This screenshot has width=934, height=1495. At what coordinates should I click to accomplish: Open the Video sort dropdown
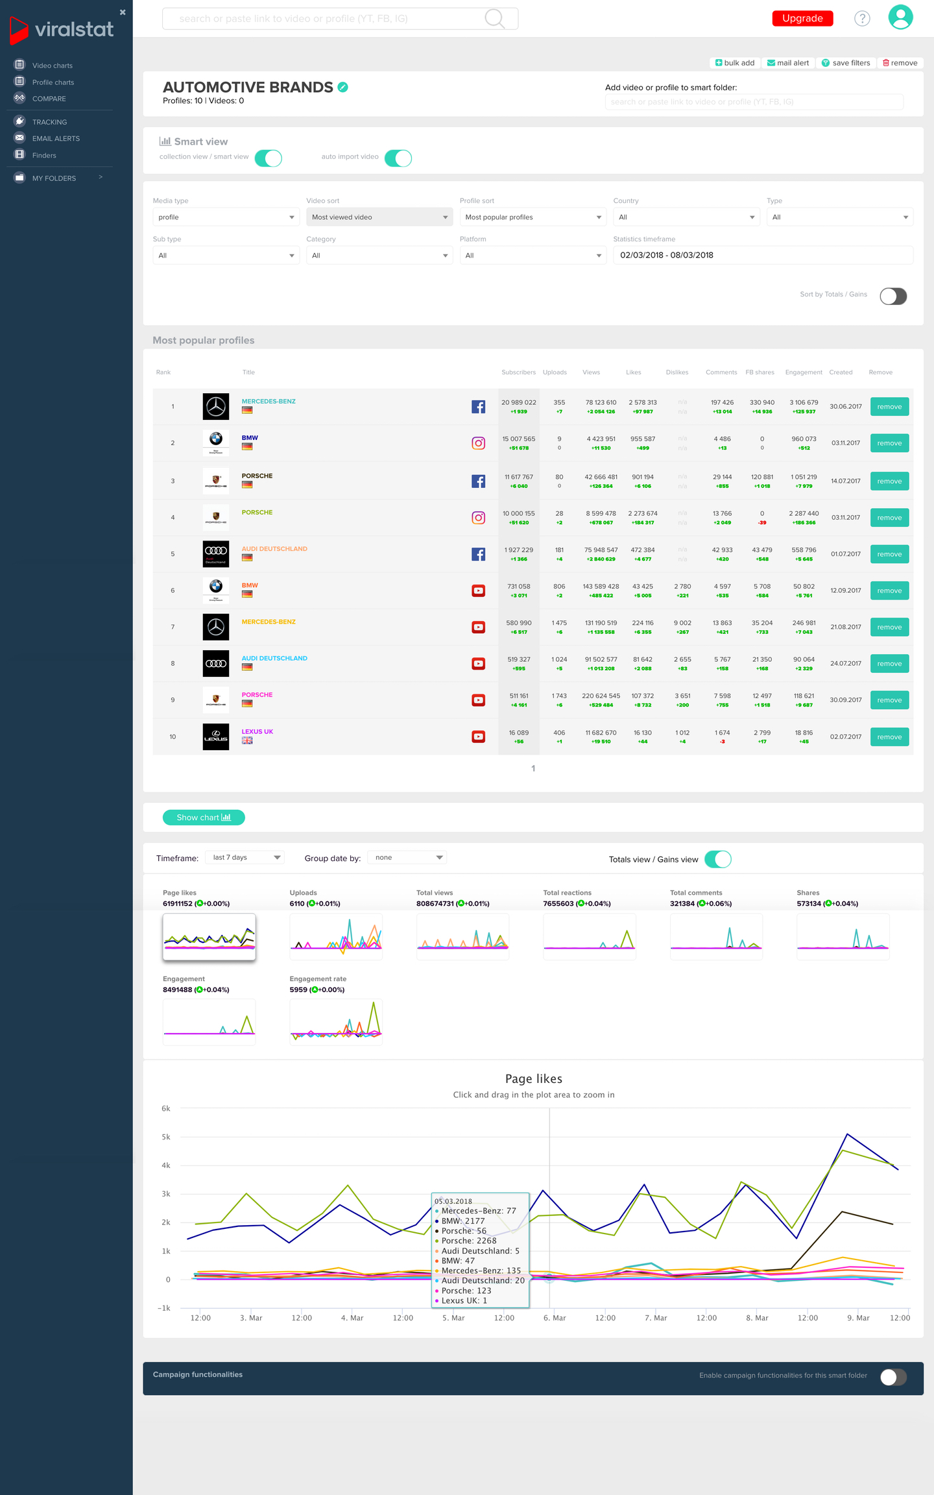tap(379, 217)
